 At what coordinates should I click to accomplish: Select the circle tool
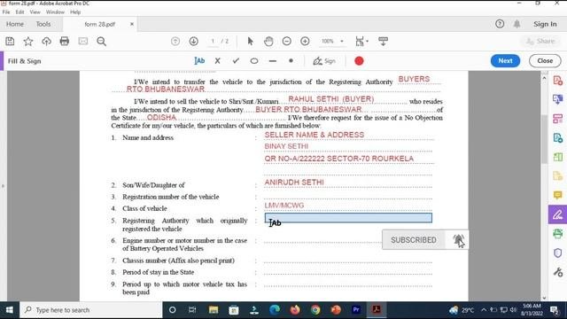pyautogui.click(x=254, y=61)
